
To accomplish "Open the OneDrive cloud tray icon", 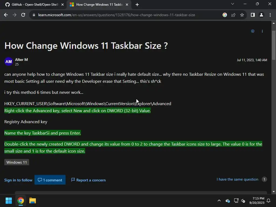I will [x=227, y=201].
